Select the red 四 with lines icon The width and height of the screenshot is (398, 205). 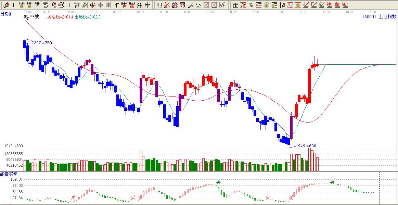point(345,5)
